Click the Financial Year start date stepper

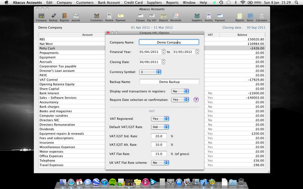point(164,51)
